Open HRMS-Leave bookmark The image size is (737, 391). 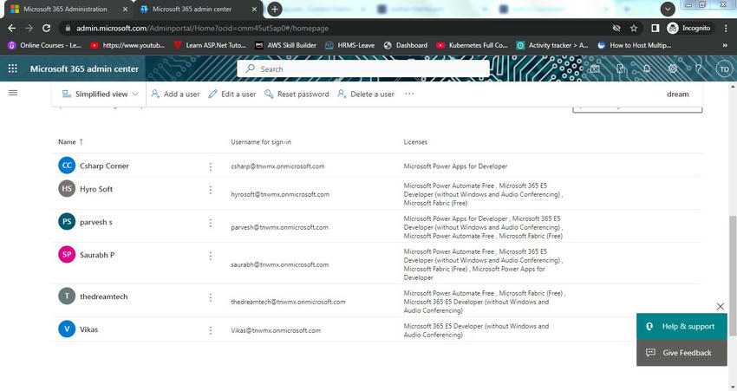tap(349, 45)
